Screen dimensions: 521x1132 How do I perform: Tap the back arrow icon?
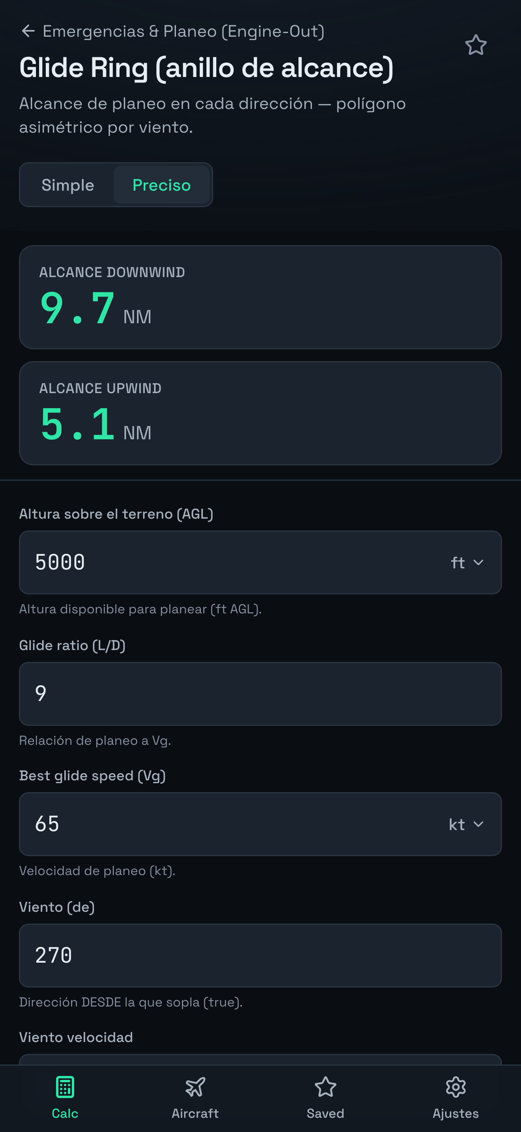tap(28, 31)
